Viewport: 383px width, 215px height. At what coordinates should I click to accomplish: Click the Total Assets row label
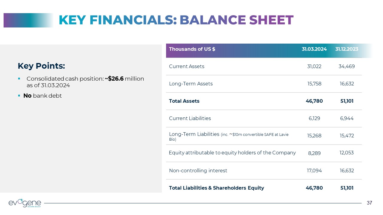184,101
